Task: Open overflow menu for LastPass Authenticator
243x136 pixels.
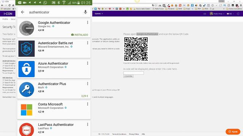Action: click(88, 124)
